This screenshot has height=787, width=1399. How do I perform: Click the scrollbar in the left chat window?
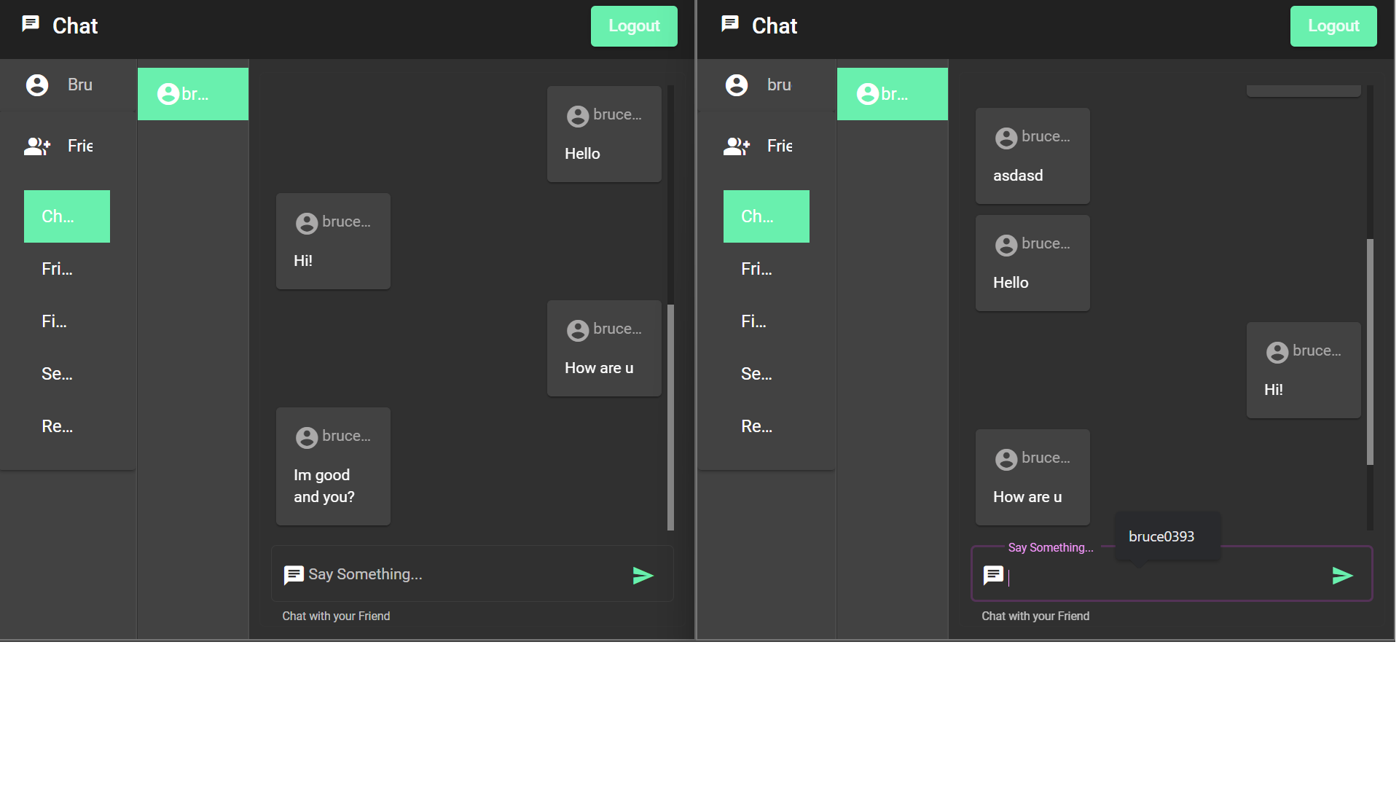tap(670, 416)
